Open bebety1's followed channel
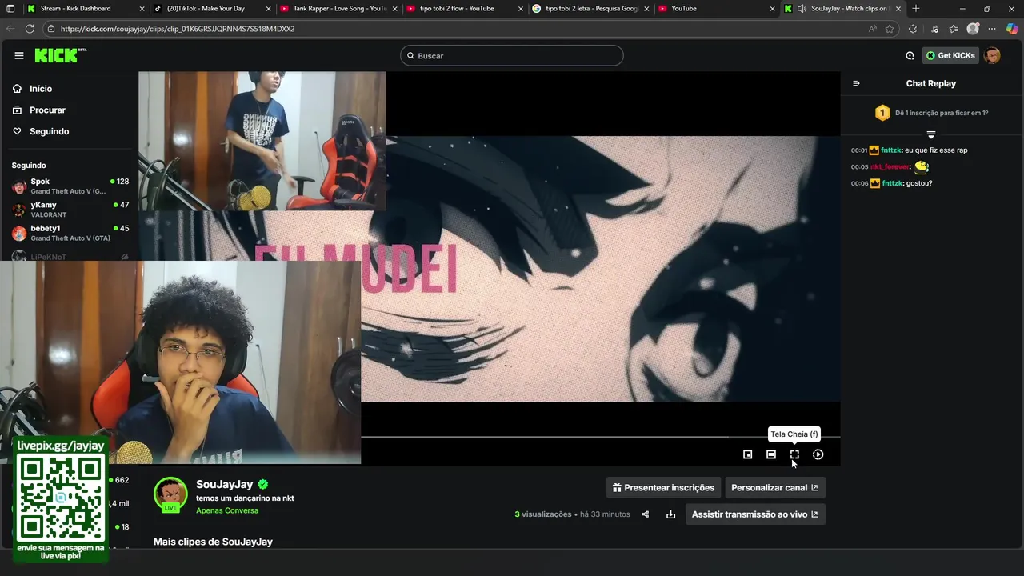 70,233
